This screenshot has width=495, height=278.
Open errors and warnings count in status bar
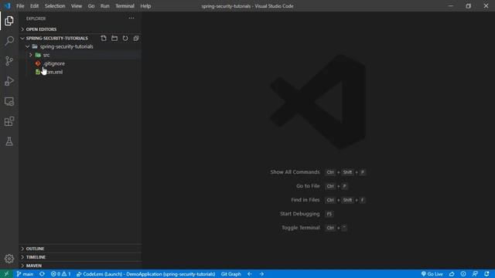point(60,274)
